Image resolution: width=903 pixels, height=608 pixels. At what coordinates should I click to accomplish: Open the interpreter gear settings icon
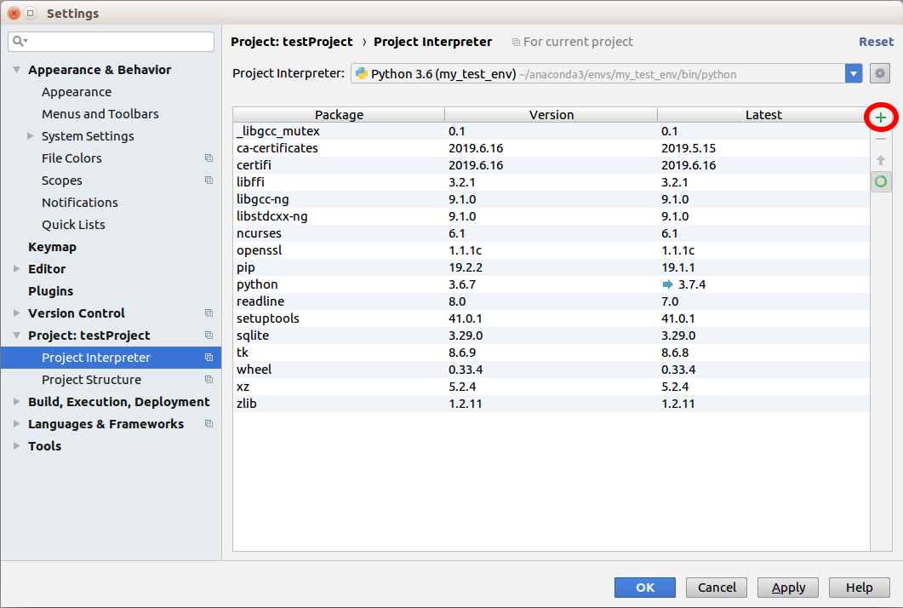(x=879, y=74)
